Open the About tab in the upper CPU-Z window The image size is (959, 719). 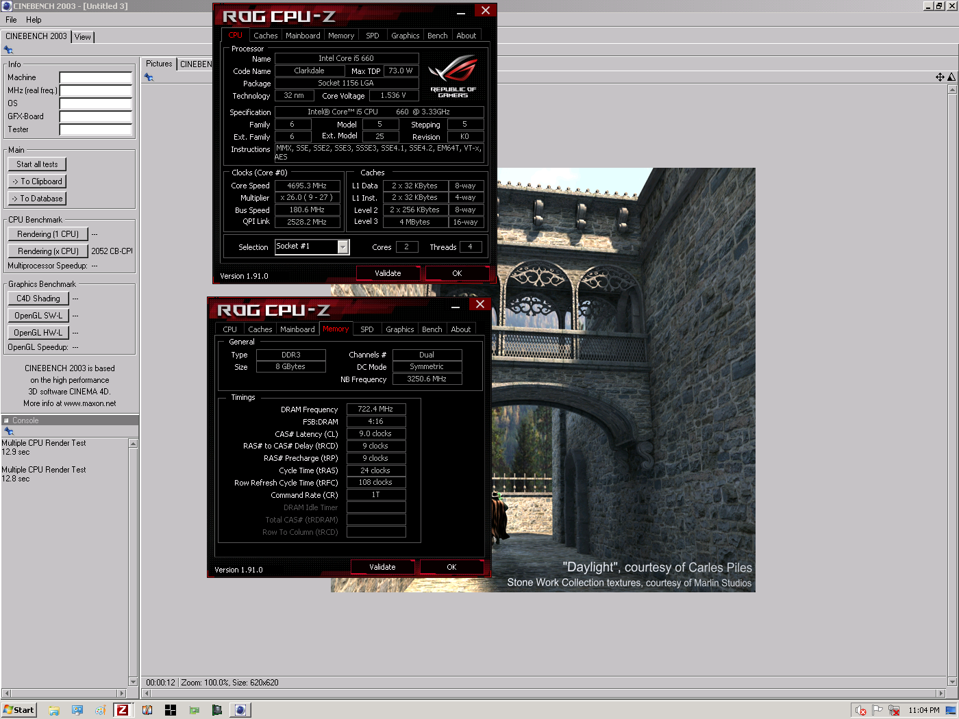click(x=466, y=36)
